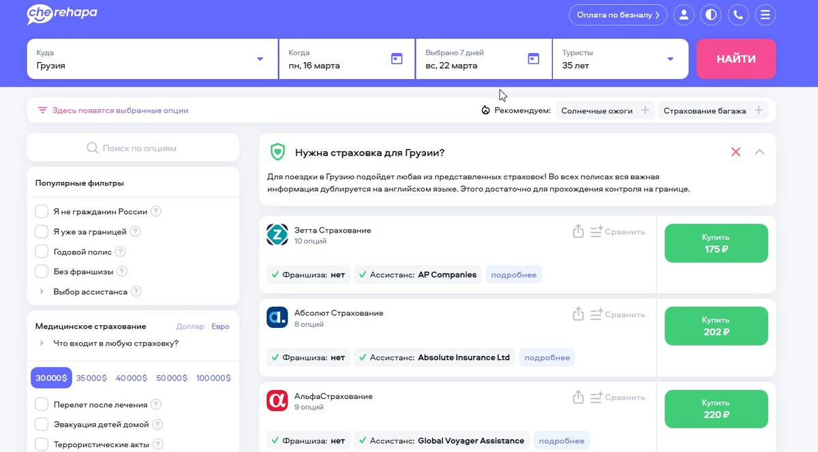Viewport: 818px width, 452px height.
Task: Open calendar icon in Когда field
Action: pos(397,59)
